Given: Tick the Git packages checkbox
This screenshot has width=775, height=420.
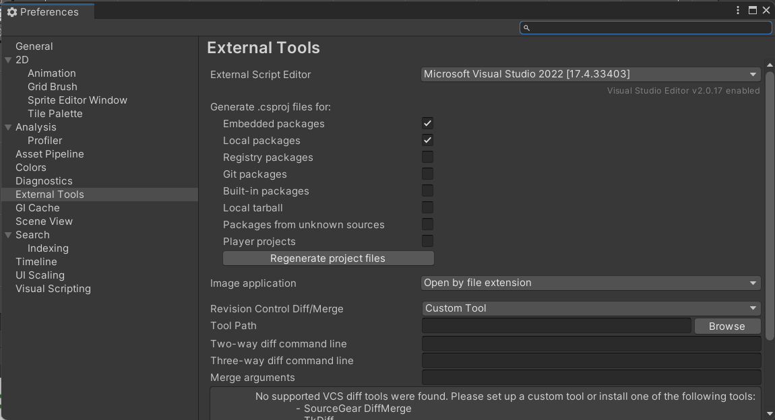Looking at the screenshot, I should coord(427,174).
